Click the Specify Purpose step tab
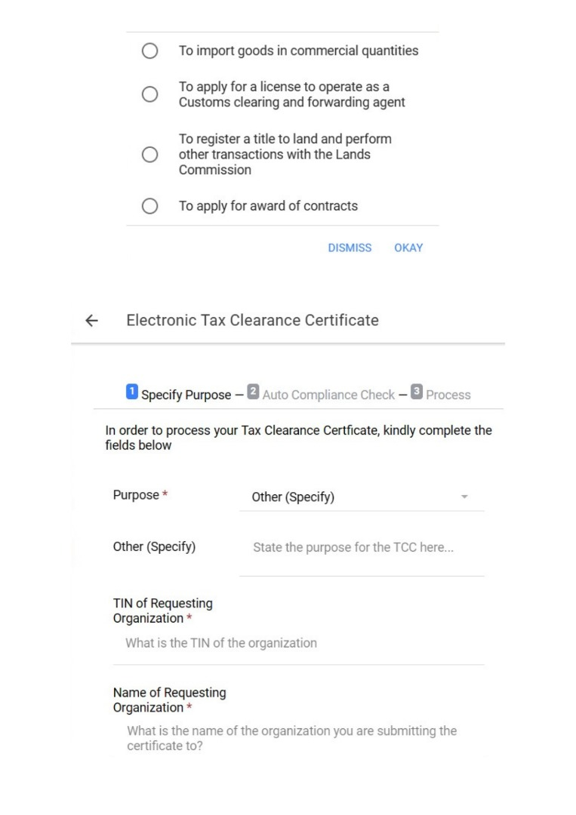 [x=185, y=395]
